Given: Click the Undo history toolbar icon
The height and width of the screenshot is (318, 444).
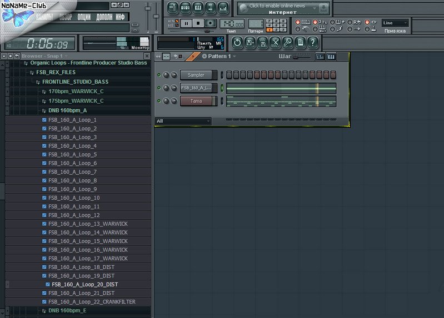Looking at the screenshot, I should pos(237,42).
